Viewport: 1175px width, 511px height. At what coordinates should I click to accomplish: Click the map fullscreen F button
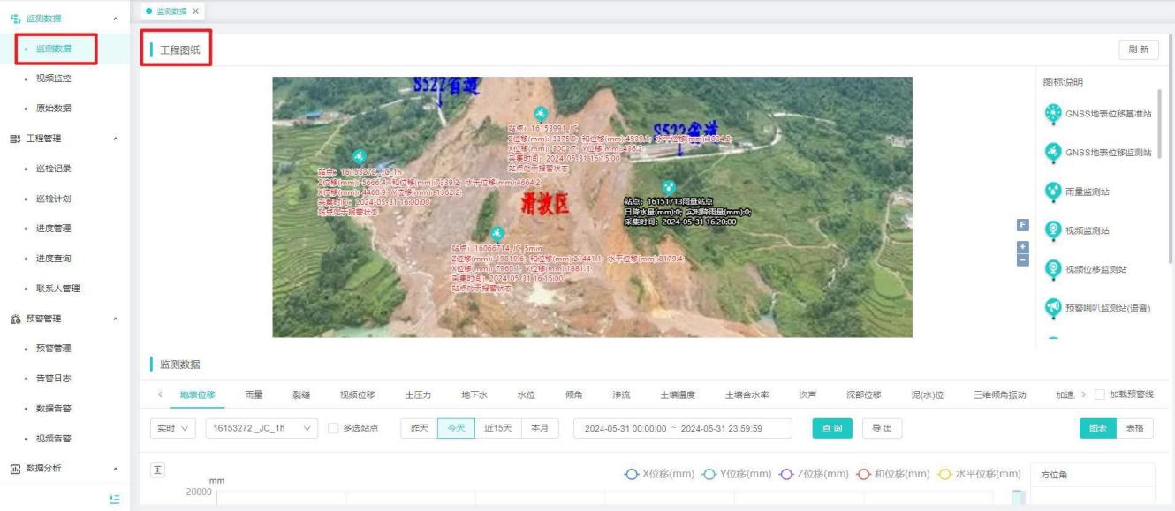click(x=1023, y=225)
